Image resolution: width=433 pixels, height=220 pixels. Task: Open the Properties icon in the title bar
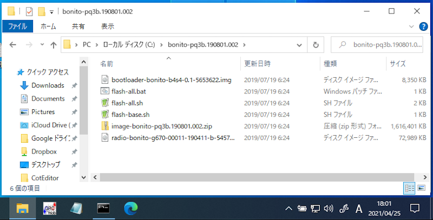[29, 11]
